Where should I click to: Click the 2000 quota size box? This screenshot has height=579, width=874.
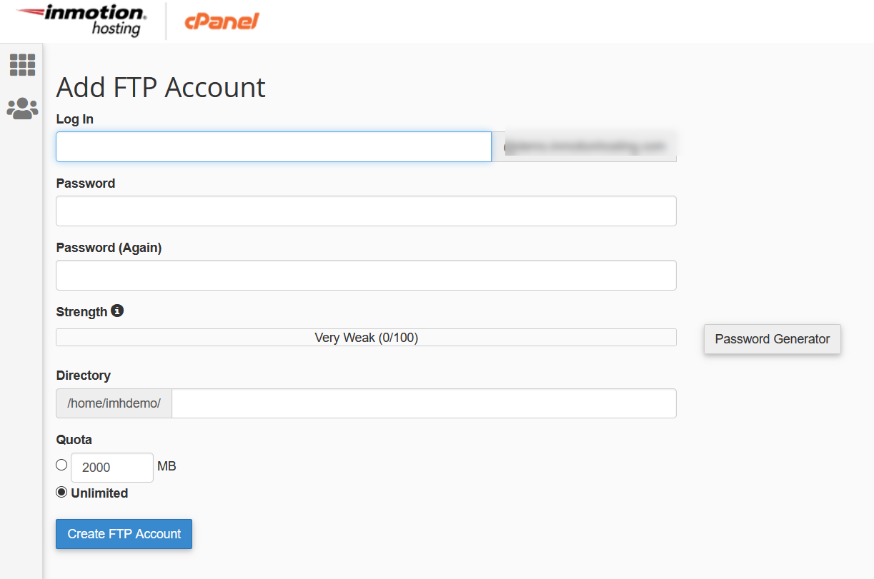coord(112,468)
